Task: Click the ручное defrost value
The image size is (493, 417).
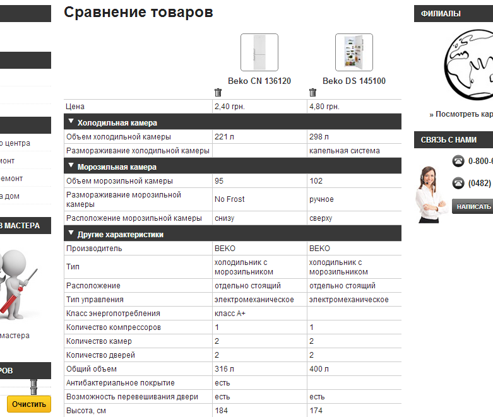Action: pyautogui.click(x=321, y=199)
